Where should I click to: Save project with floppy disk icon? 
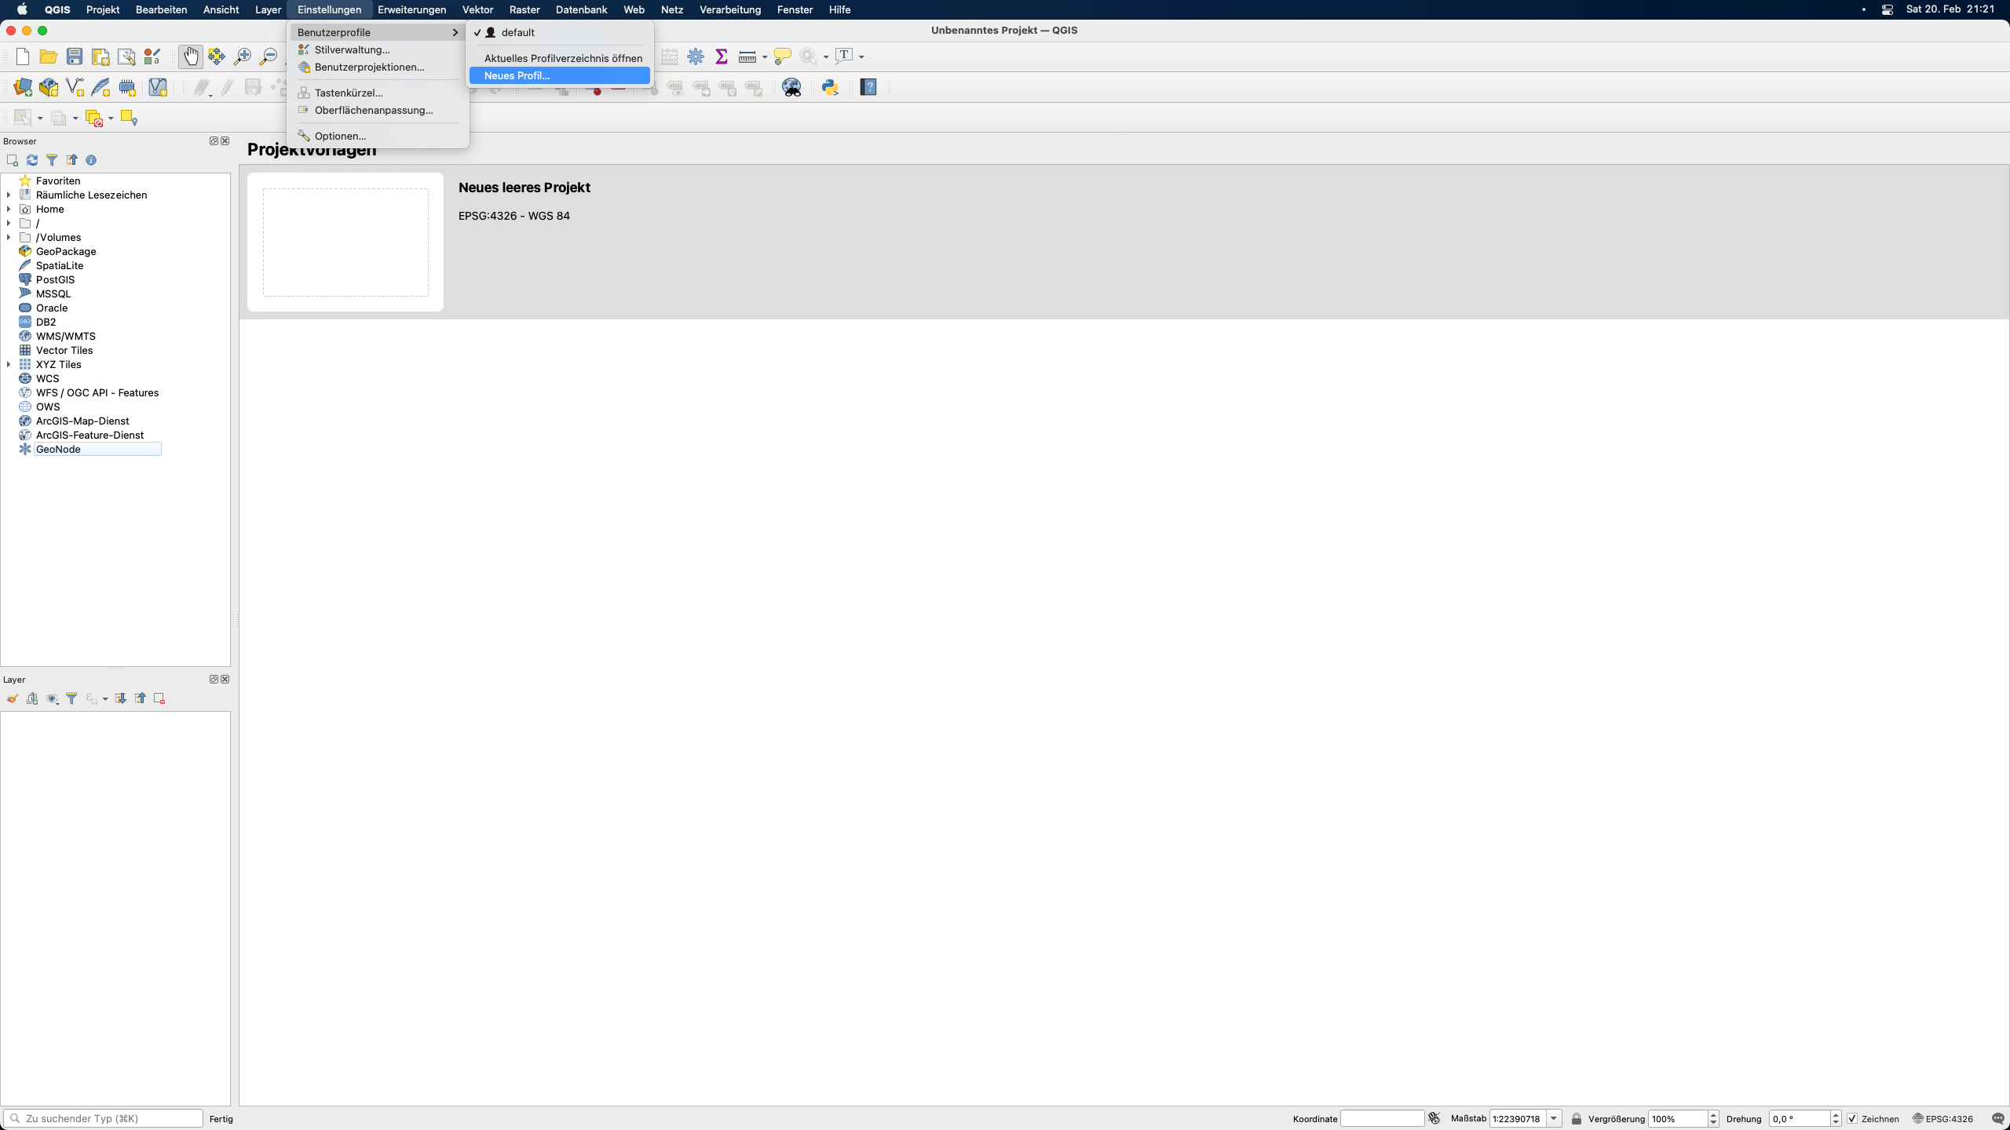[x=75, y=56]
